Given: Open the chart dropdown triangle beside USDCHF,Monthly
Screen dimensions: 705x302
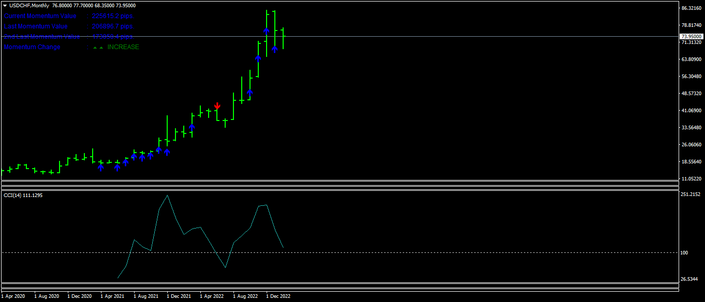Looking at the screenshot, I should [x=5, y=6].
